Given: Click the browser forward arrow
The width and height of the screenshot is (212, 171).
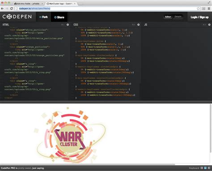Looking at the screenshot, I should [x=7, y=9].
